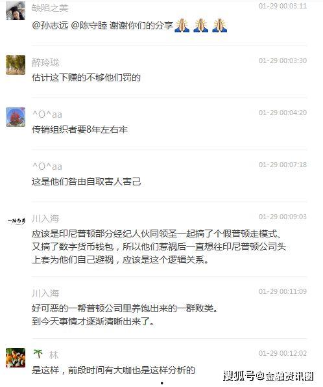Click timestamp 01-29 00:12:02

[283, 353]
